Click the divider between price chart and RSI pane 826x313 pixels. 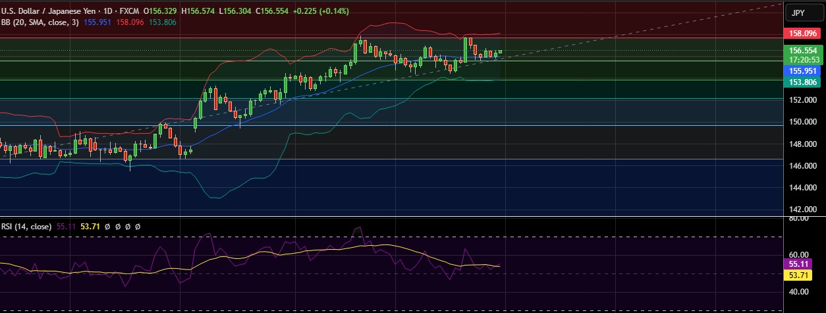pyautogui.click(x=395, y=216)
